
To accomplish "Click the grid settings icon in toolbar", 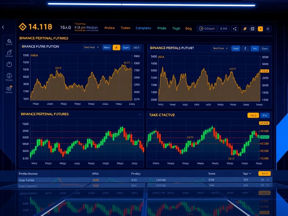I will point(253,29).
